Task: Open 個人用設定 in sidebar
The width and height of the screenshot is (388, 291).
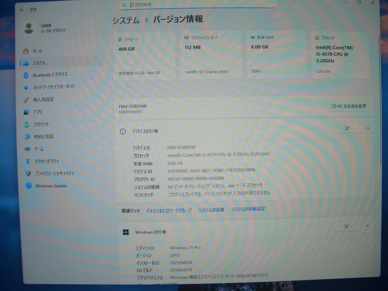Action: click(x=43, y=100)
